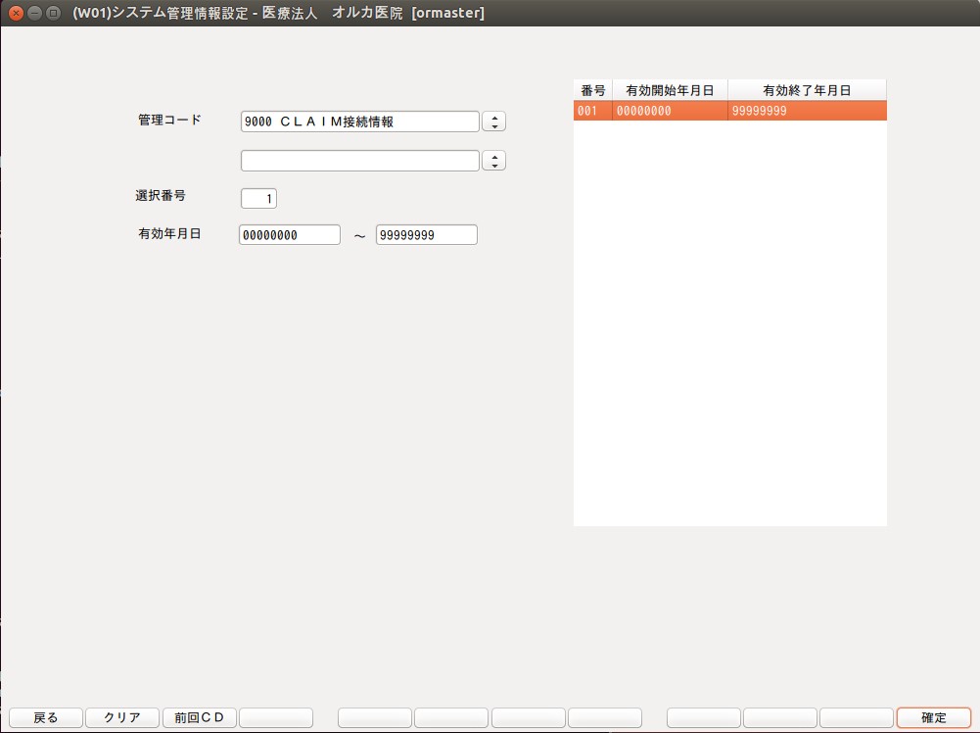
Task: Click the 有効開始年月日 column header
Action: coord(670,90)
